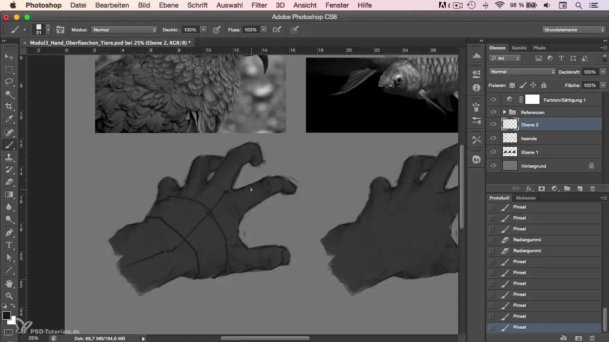Toggle lock all for layer
This screenshot has width=609, height=342.
(x=543, y=85)
